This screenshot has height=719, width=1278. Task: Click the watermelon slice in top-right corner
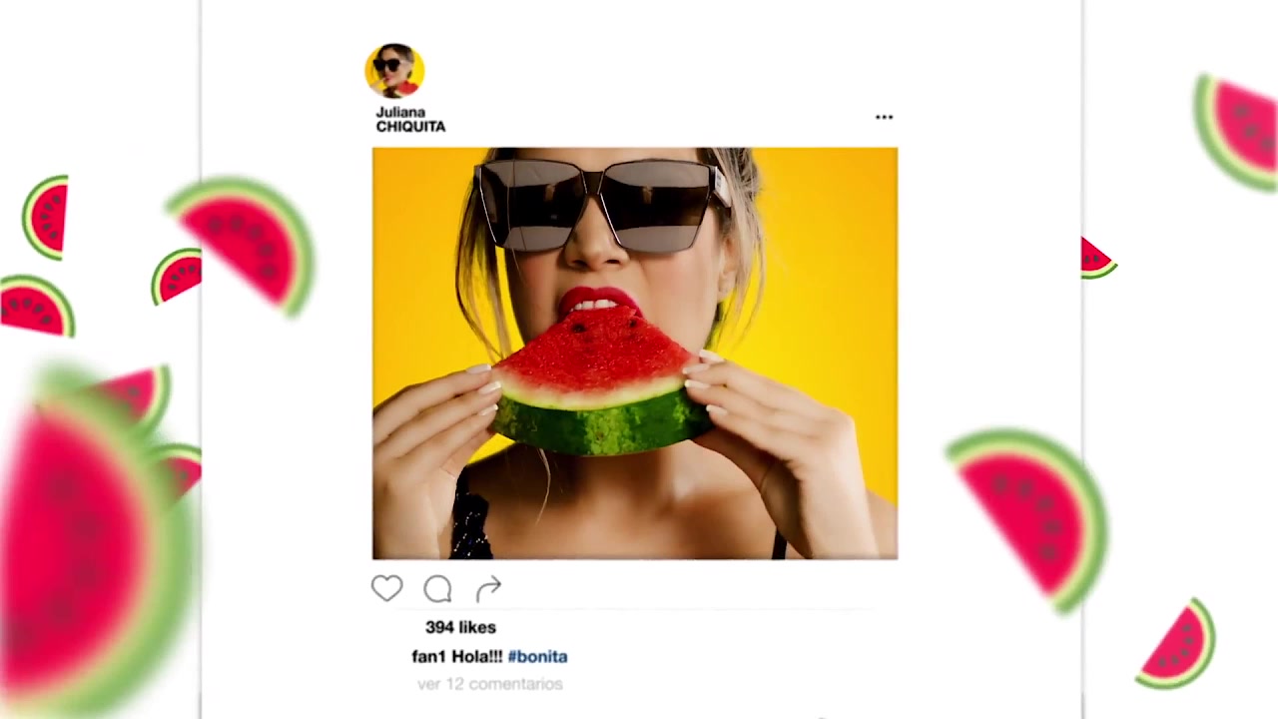1238,132
